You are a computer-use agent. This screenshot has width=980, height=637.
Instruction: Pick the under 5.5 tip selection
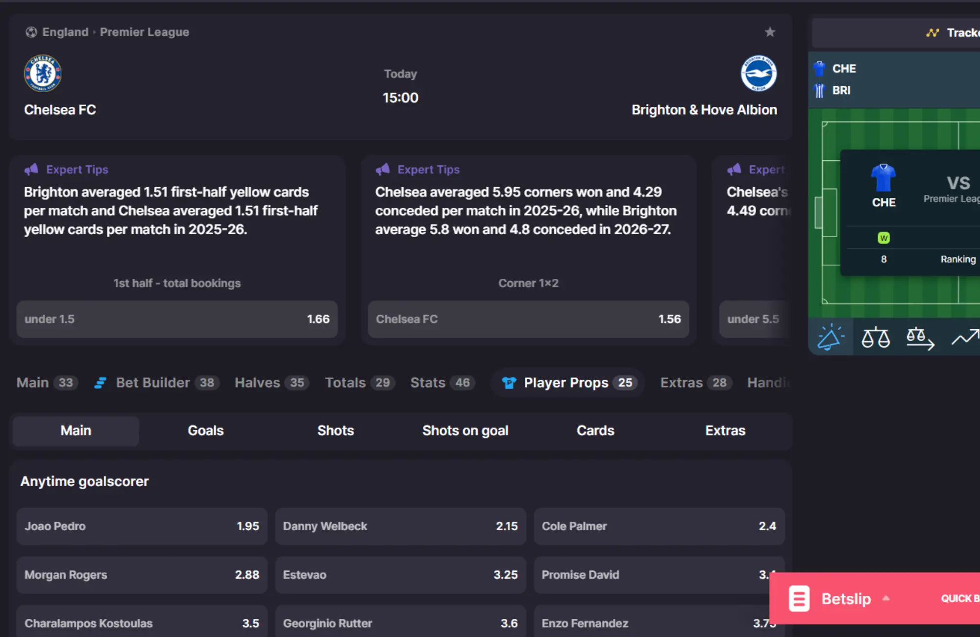(x=755, y=319)
